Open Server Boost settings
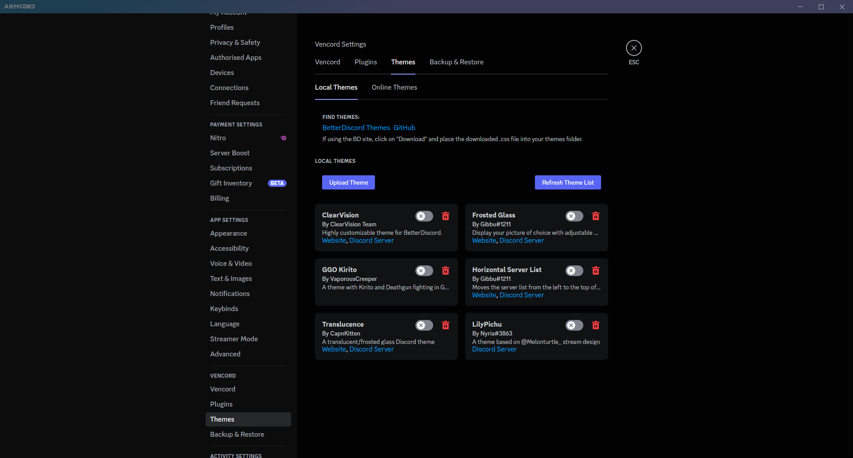The image size is (853, 458). coord(248,153)
